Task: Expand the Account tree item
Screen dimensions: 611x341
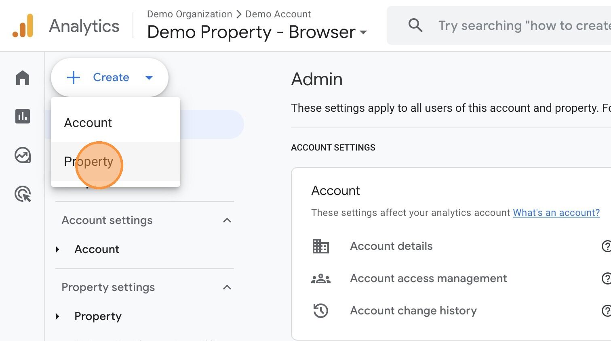Action: [x=58, y=249]
